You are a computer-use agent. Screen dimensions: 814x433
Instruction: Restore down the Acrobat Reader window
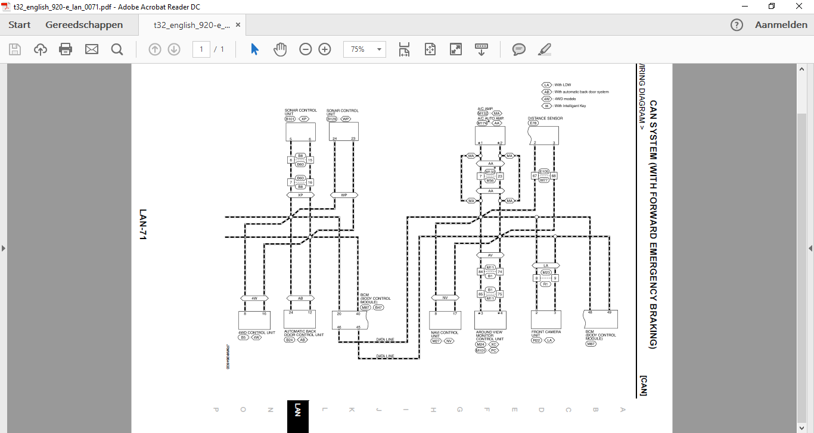772,7
